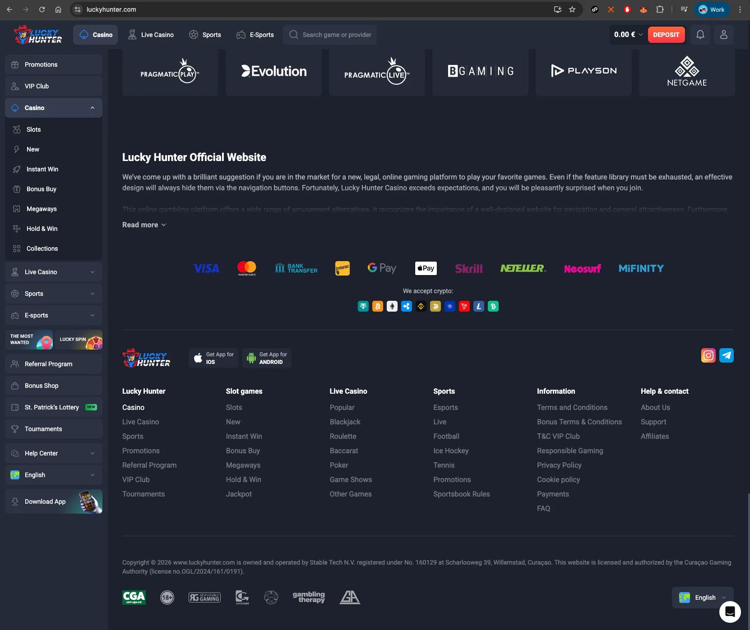Screen dimensions: 750x630
Task: Open Hold & Win in sidebar
Action: (x=54, y=229)
